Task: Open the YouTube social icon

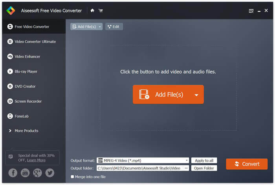Action: click(x=25, y=173)
